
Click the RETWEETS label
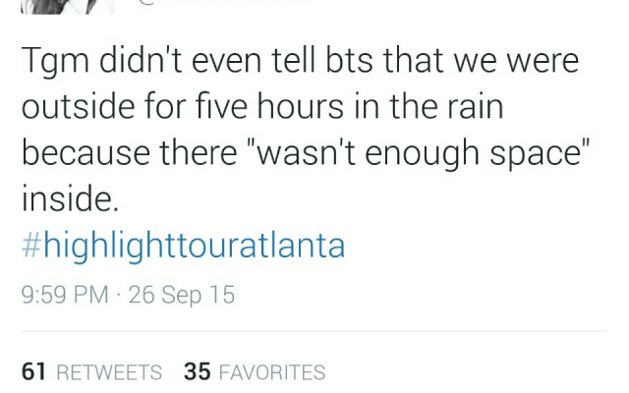(109, 372)
